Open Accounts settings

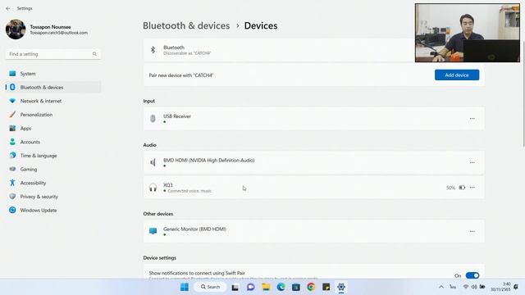tap(53, 142)
